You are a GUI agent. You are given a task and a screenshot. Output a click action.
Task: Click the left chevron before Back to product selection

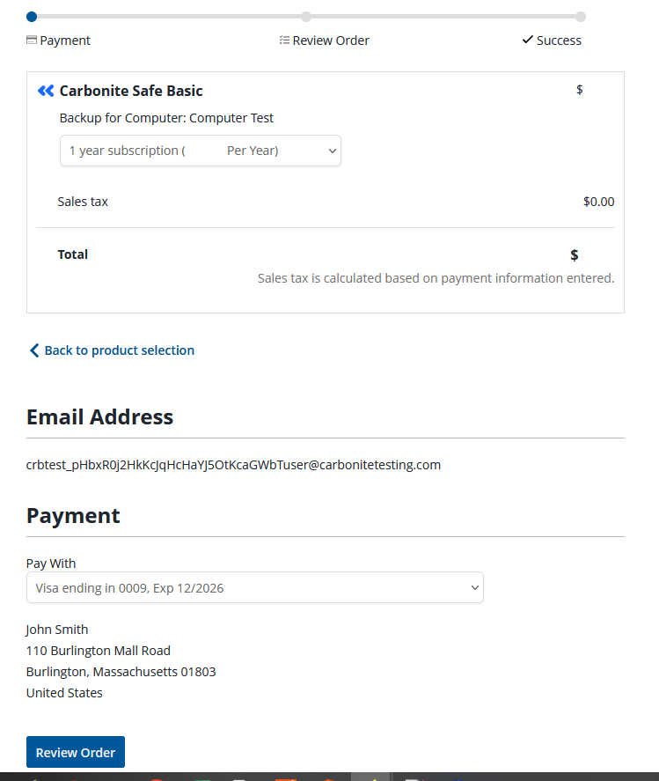[34, 350]
